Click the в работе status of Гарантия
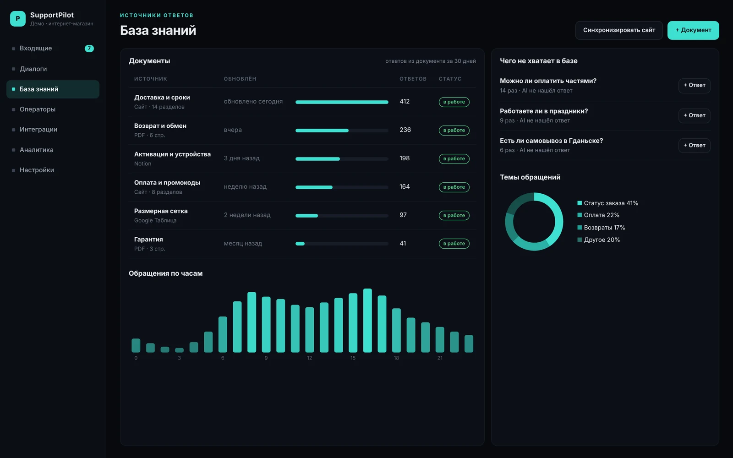Viewport: 733px width, 458px height. tap(454, 244)
